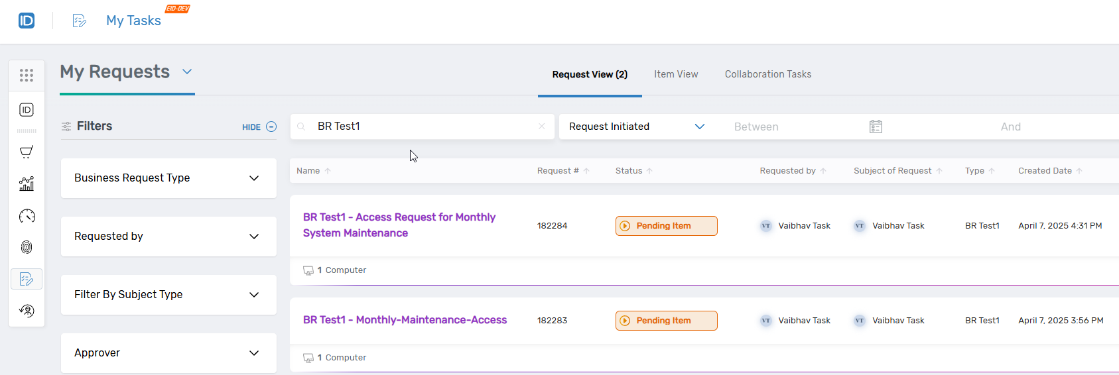The width and height of the screenshot is (1119, 375).
Task: Click the shopping cart sidebar icon
Action: point(27,152)
